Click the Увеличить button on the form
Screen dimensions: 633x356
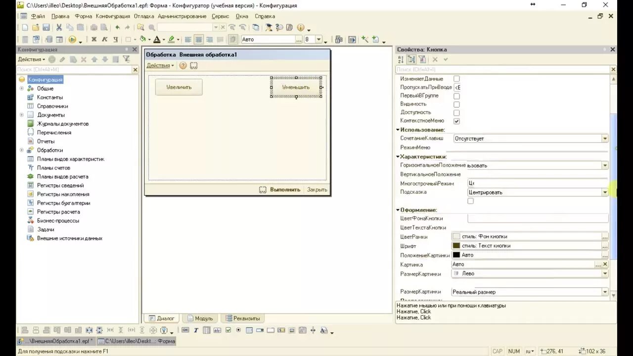tap(179, 87)
